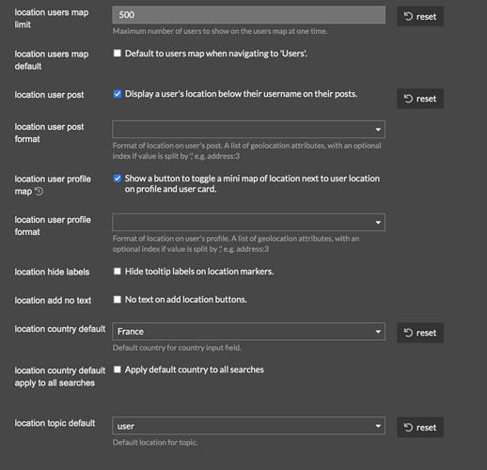
Task: Click the 'location country default apply to all searches' label
Action: click(60, 376)
